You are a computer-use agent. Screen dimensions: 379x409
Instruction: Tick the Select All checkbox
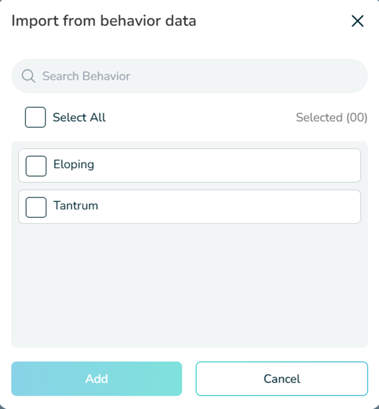pos(36,117)
